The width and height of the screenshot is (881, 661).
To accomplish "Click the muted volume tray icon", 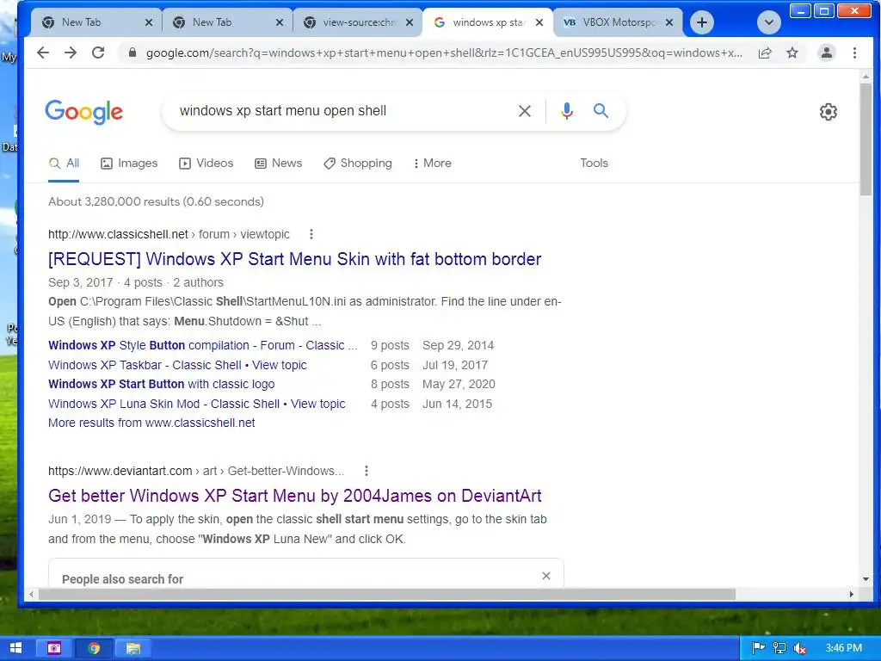I will [800, 648].
